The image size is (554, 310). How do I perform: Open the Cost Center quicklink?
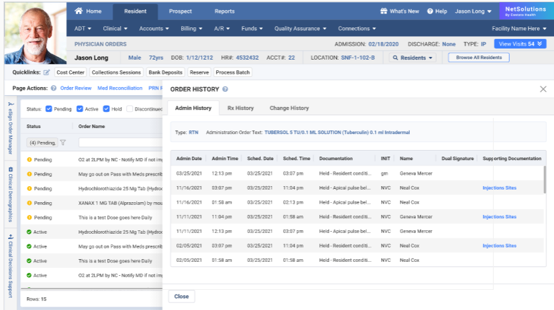pos(70,72)
